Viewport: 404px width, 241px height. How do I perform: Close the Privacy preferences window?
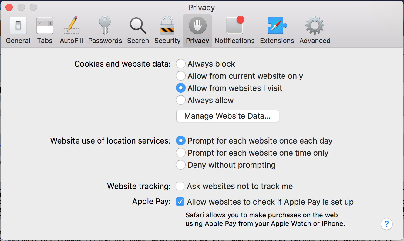point(9,7)
